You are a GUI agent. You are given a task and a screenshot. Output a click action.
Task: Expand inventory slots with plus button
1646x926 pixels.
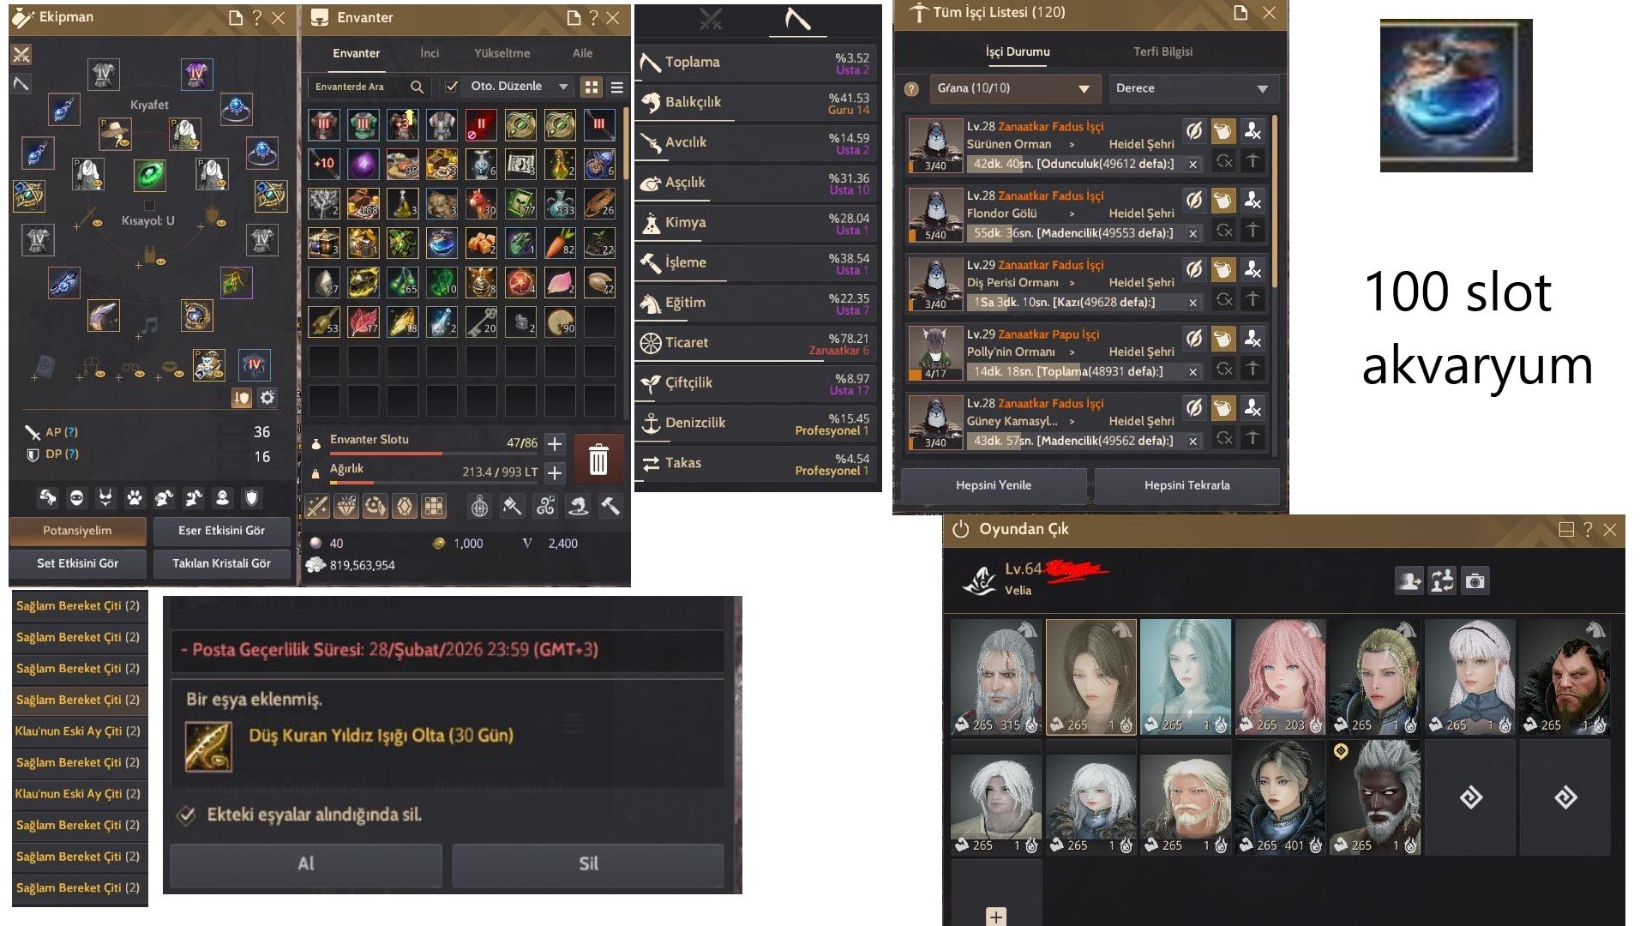(555, 443)
